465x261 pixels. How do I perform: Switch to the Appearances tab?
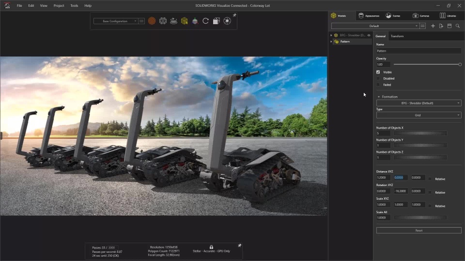(x=369, y=16)
